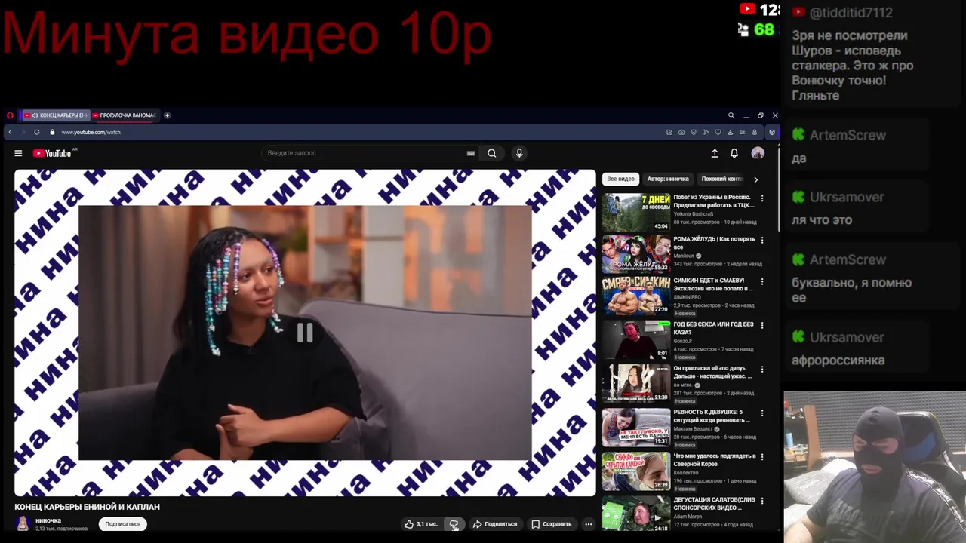Open options for РЕВНОСТЬ К ДЕВУШКЕ video
The image size is (966, 543).
[762, 413]
